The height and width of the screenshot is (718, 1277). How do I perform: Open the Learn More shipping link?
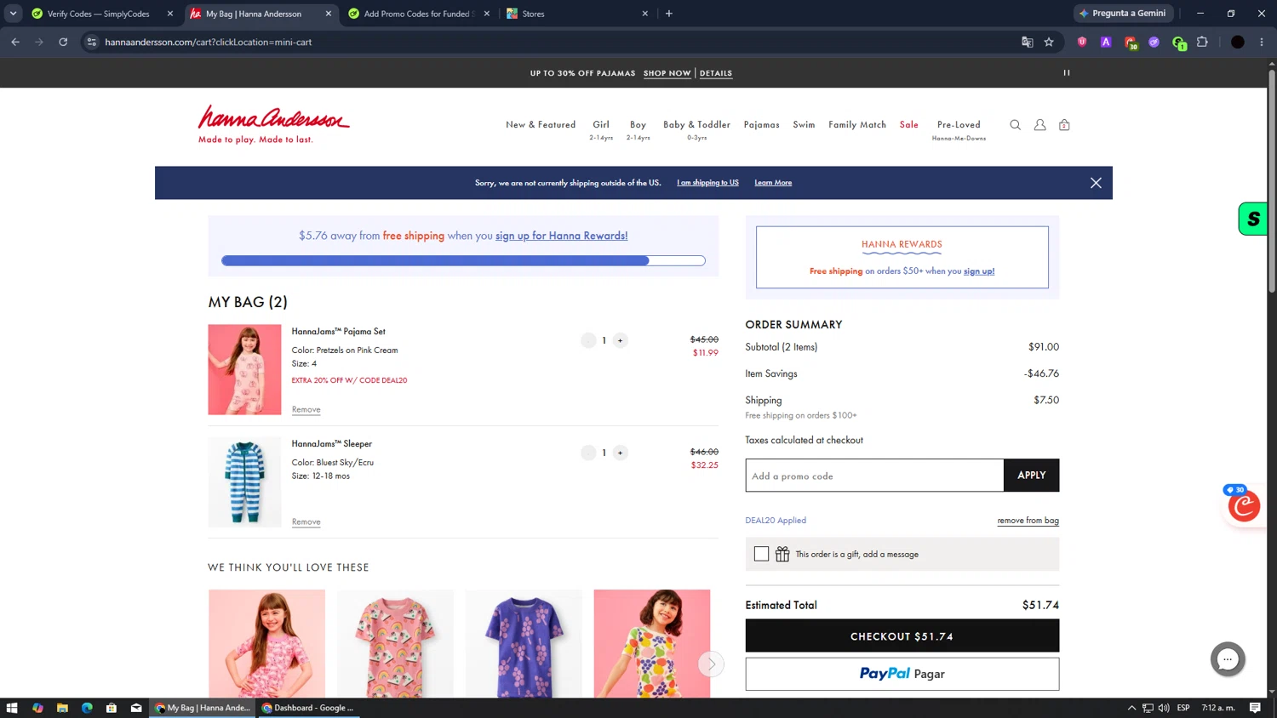point(773,183)
